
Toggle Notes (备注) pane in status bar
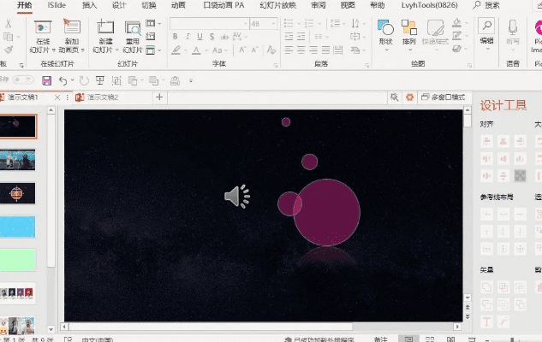[x=380, y=339]
